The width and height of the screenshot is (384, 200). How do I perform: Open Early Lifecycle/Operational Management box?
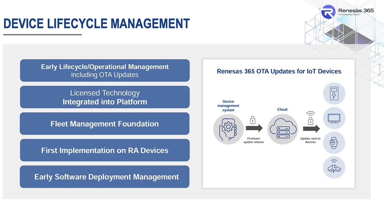point(105,70)
